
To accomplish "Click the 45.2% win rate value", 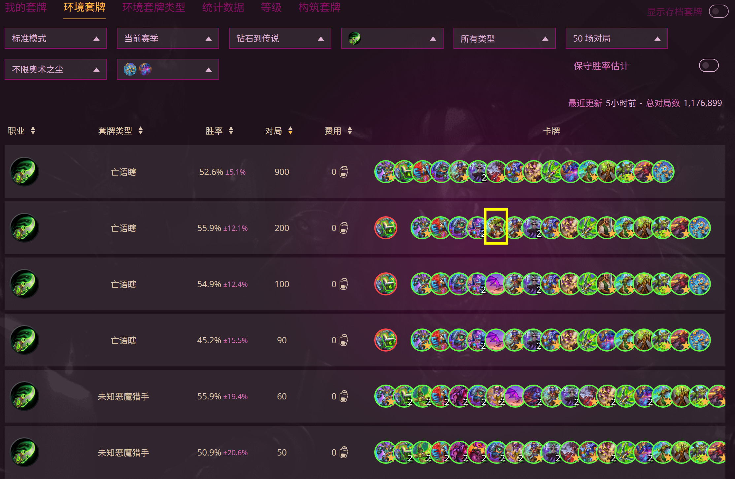I will (209, 340).
